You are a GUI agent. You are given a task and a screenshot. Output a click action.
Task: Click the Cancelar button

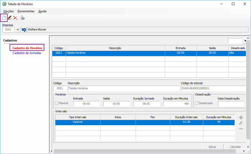pyautogui.click(x=235, y=147)
